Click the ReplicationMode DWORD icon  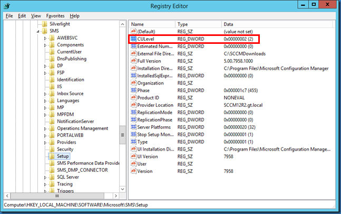coord(133,112)
